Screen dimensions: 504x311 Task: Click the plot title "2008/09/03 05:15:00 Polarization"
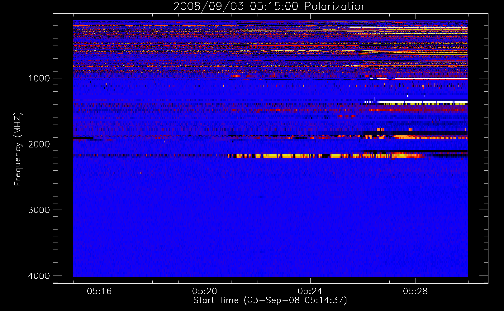(270, 6)
